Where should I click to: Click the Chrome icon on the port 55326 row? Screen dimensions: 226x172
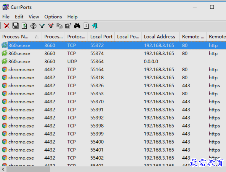4,86
